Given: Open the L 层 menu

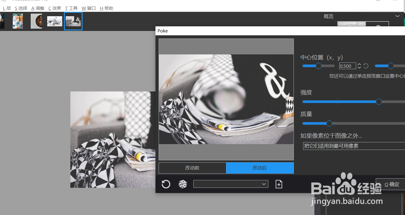Looking at the screenshot, I should pyautogui.click(x=7, y=8).
